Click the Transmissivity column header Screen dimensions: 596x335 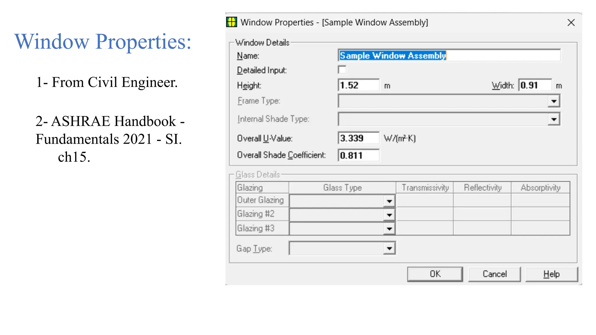click(x=425, y=188)
